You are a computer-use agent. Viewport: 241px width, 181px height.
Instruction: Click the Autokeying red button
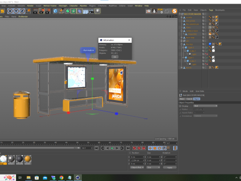139,148
